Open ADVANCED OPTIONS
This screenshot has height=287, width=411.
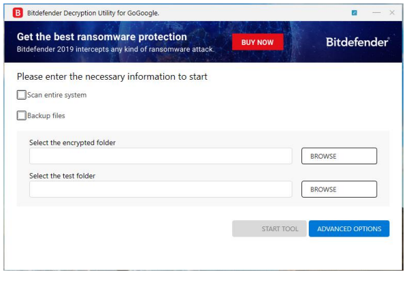tap(349, 229)
